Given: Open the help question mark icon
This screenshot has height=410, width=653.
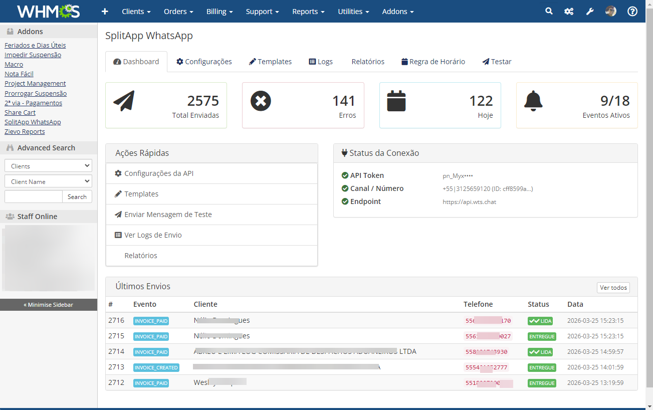Looking at the screenshot, I should (632, 11).
